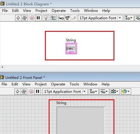
Task: Click String label above block diagram terminal
Action: pos(71,40)
